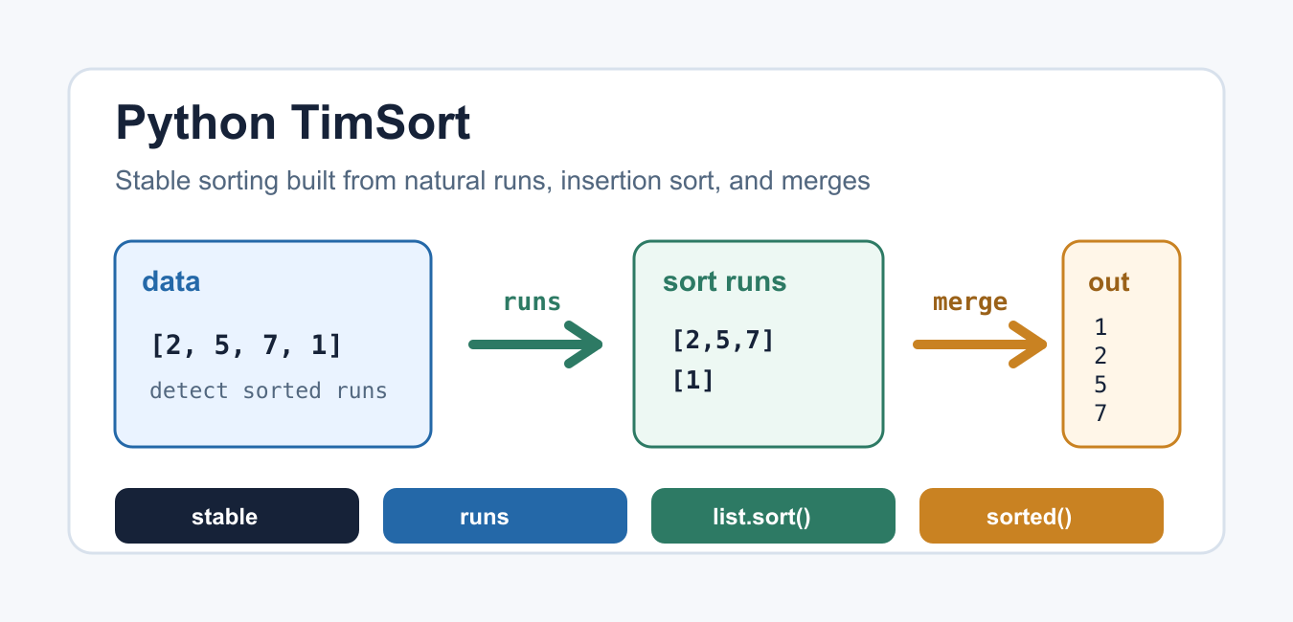Click the subtitle about stable sorting
1293x622 pixels.
click(x=492, y=181)
